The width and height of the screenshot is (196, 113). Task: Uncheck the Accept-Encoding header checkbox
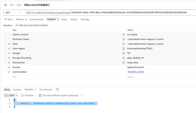9,58
